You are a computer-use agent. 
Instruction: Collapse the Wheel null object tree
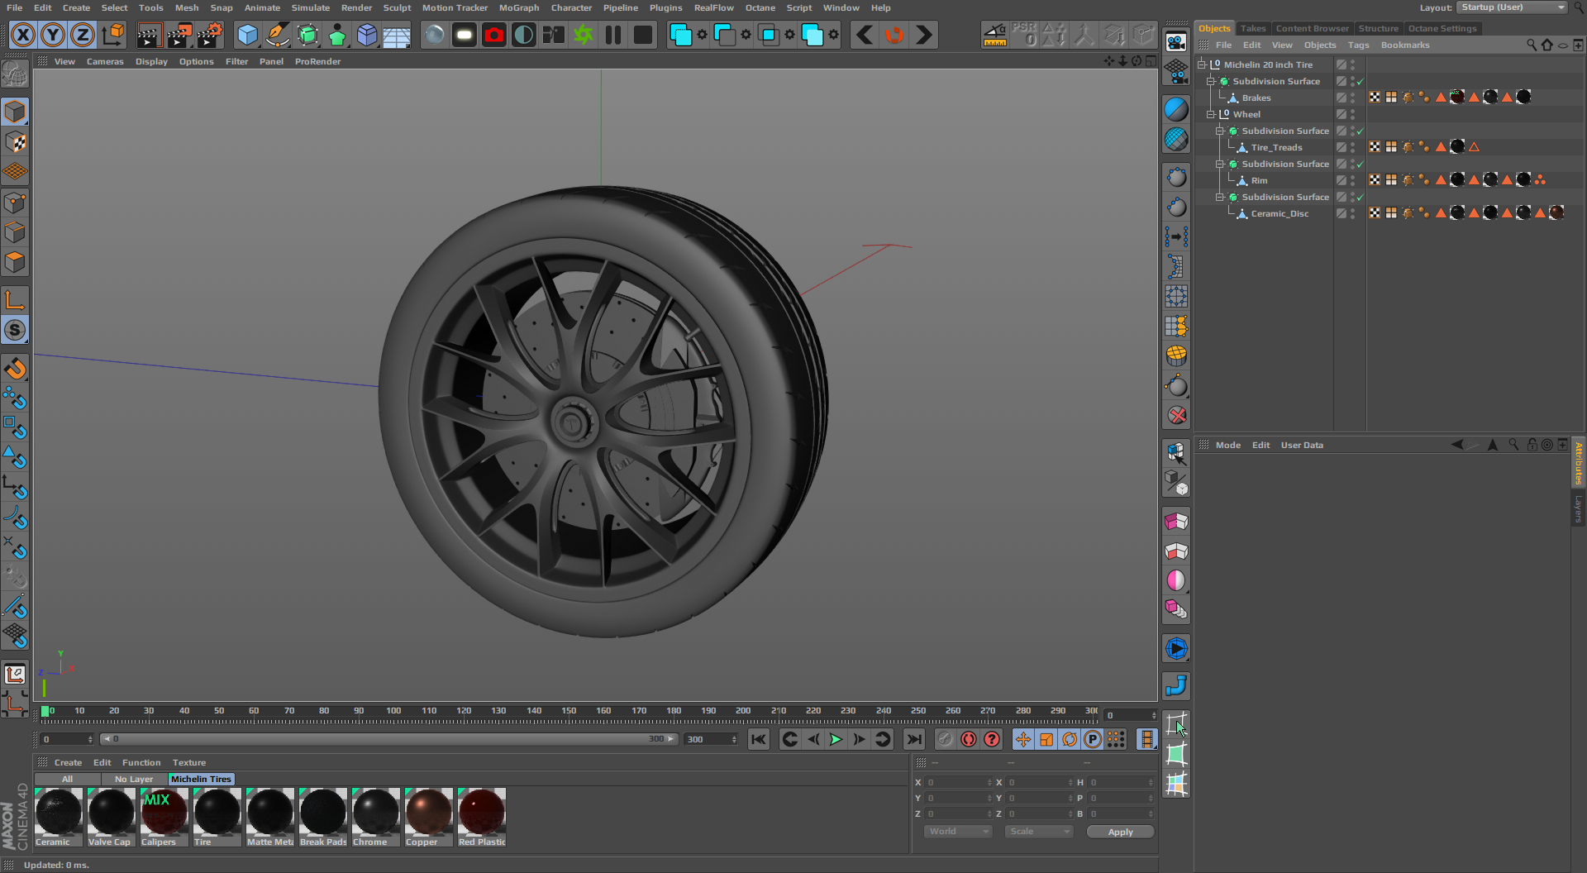pyautogui.click(x=1211, y=114)
